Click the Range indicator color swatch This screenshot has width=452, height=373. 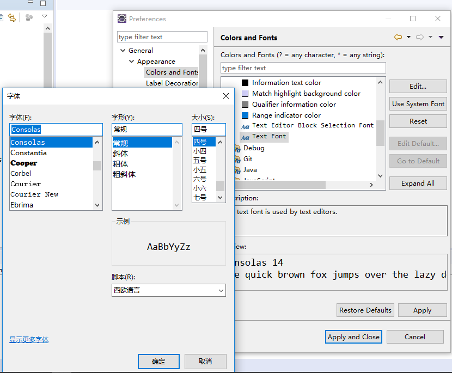coord(245,115)
